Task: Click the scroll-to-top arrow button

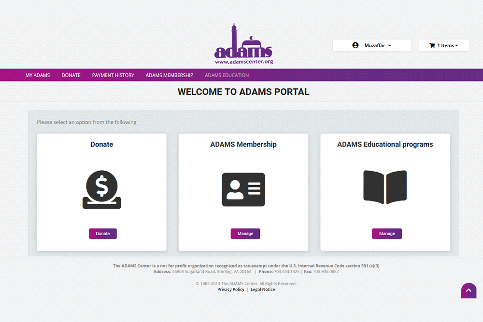Action: (x=469, y=290)
